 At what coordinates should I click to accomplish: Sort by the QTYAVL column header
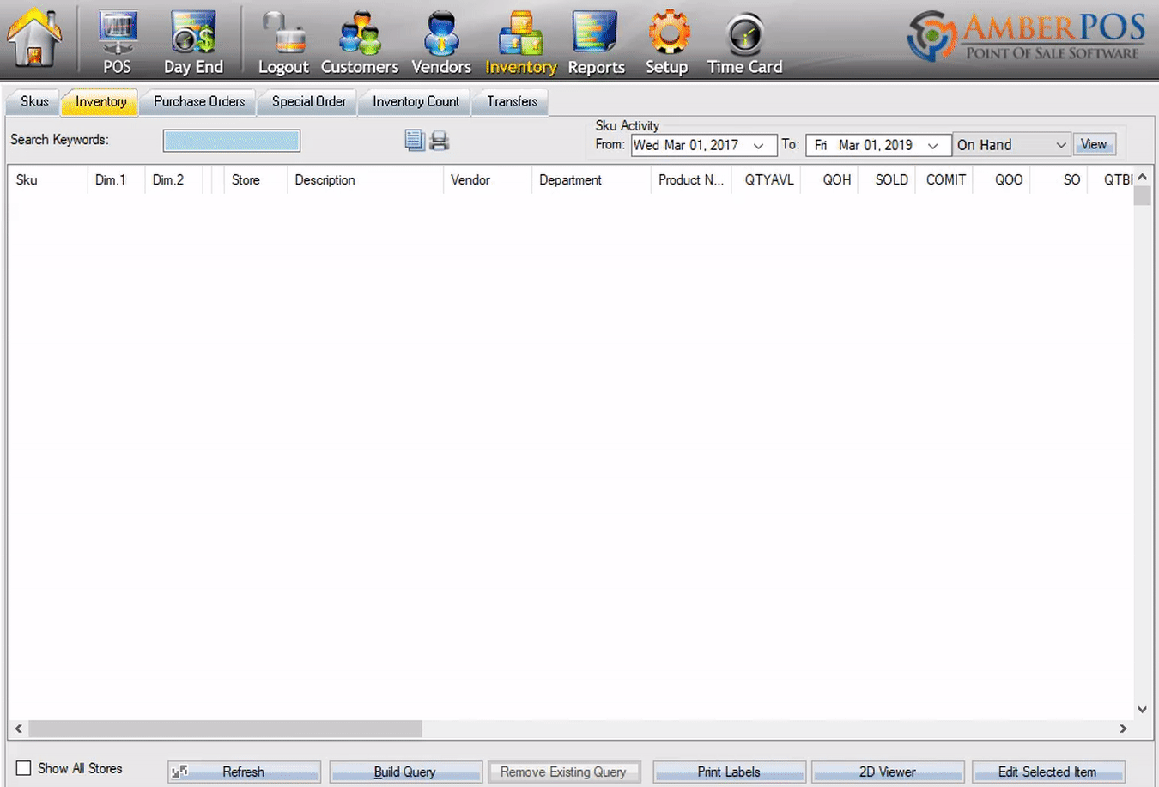[767, 180]
